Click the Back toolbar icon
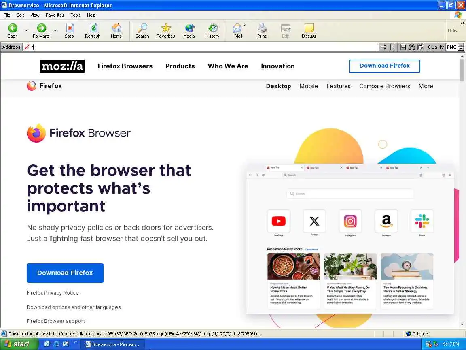The width and height of the screenshot is (466, 350). tap(13, 28)
